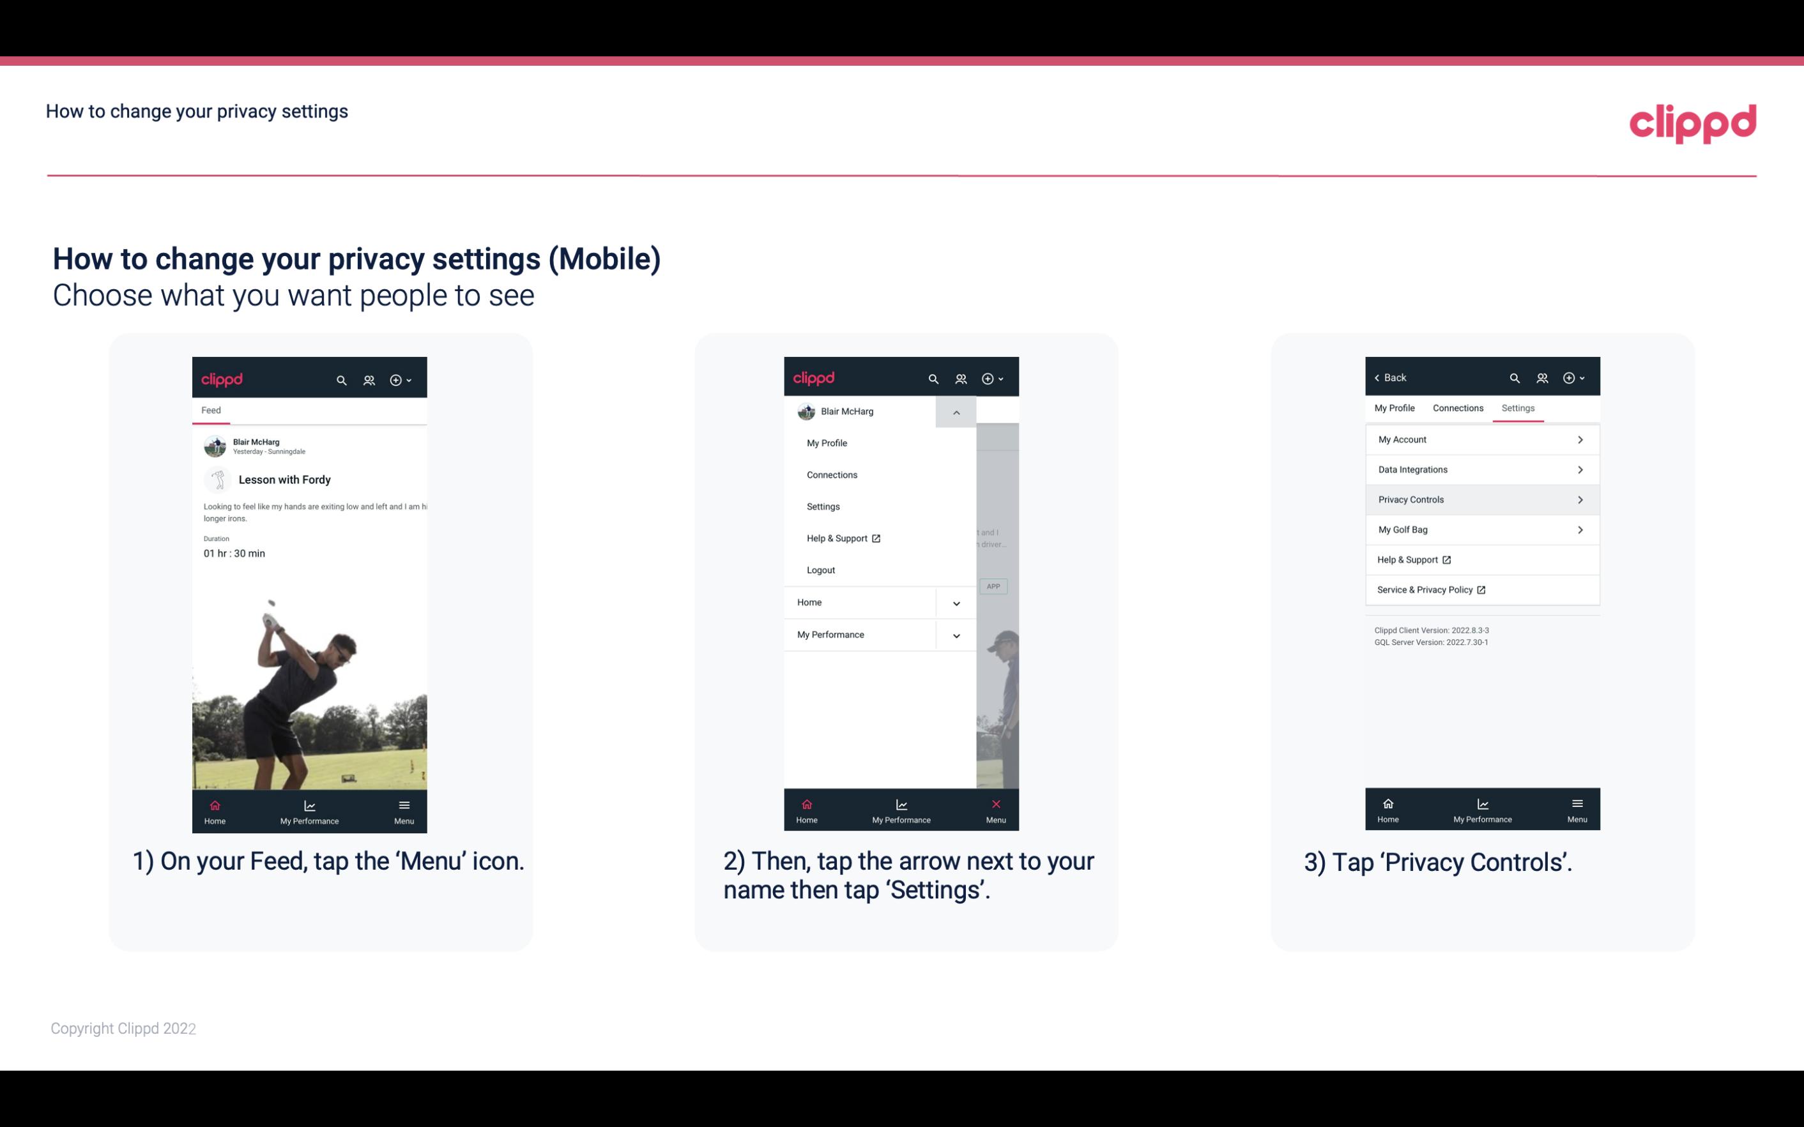The image size is (1804, 1127).
Task: Select the Settings tab in profile view
Action: [x=1518, y=407]
